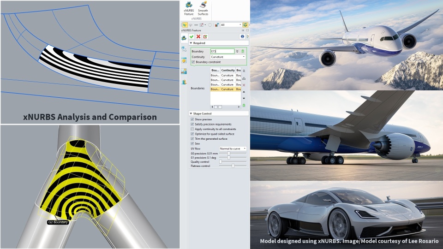443x249 pixels.
Task: Open the user figure side panel icon
Action: (184, 82)
